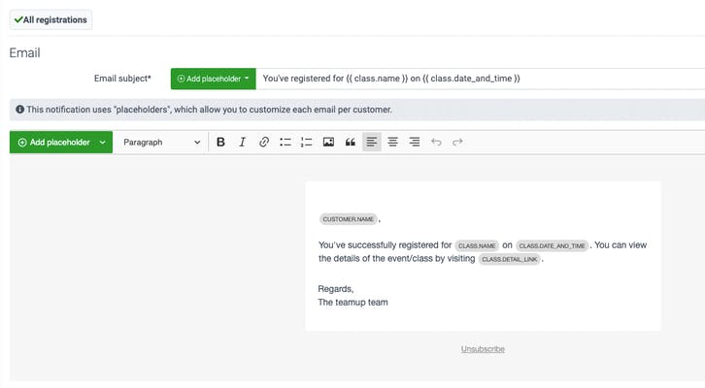This screenshot has height=388, width=705.
Task: Apply italic formatting
Action: click(x=243, y=143)
